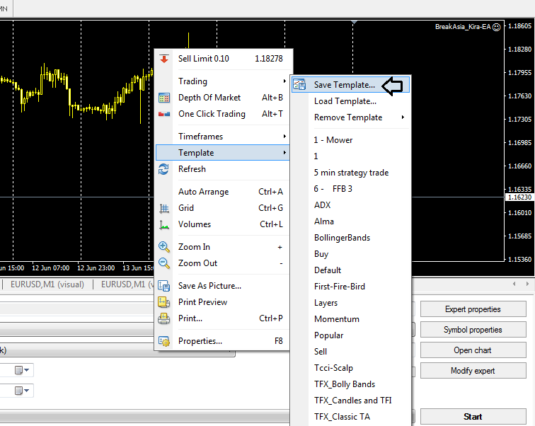Choose Save As Picture
The height and width of the screenshot is (426, 535).
[x=209, y=286]
